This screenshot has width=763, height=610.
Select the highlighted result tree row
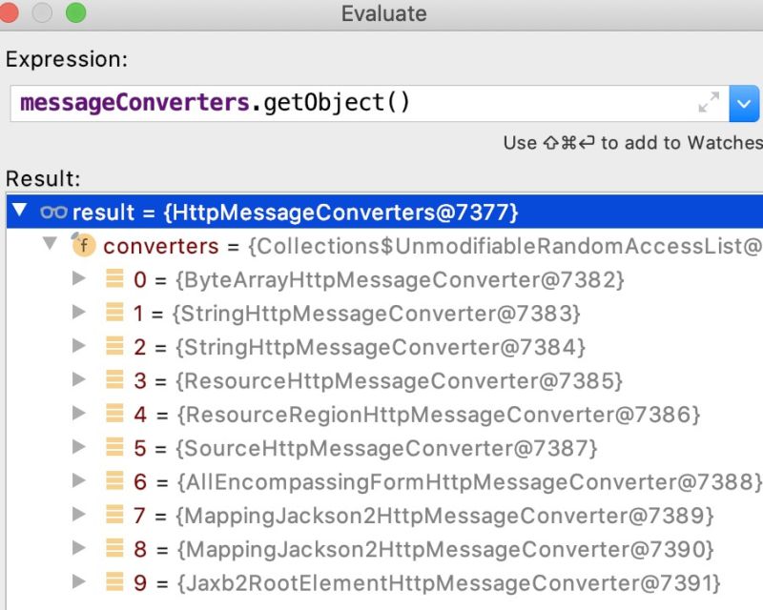pos(286,213)
